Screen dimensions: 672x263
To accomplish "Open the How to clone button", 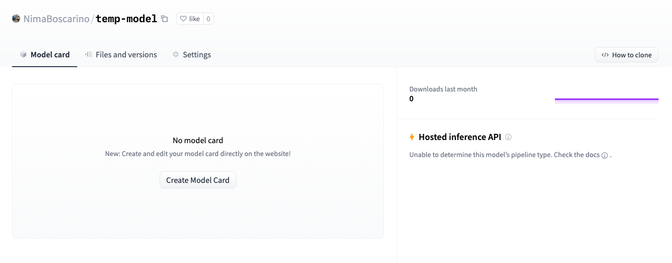I will pos(626,55).
